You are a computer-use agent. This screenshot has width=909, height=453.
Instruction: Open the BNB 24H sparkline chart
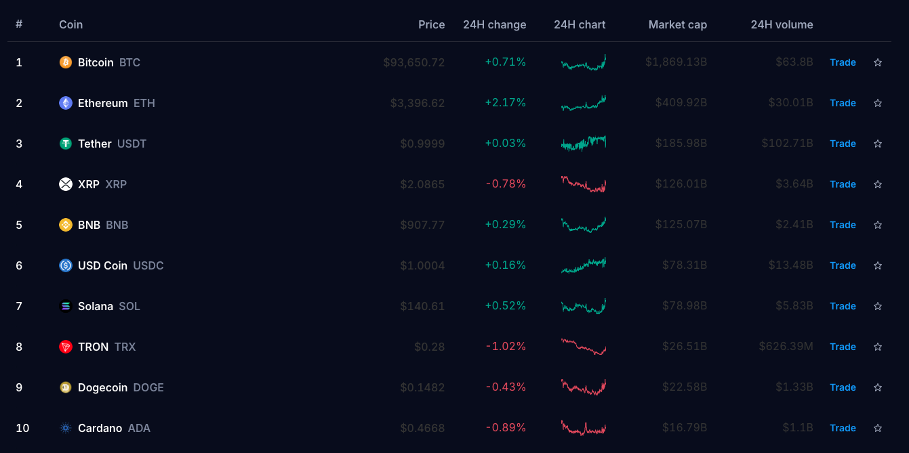tap(584, 225)
